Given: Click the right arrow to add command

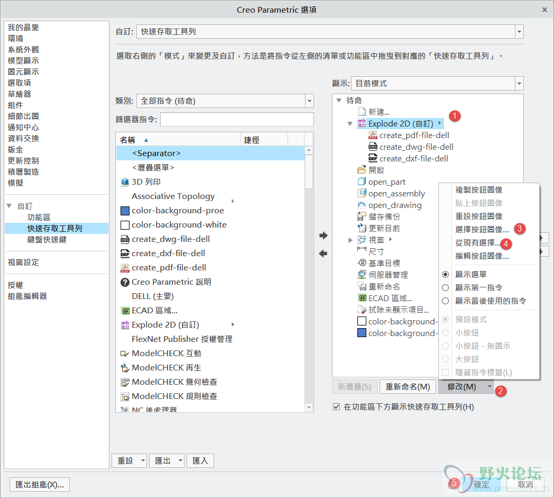Looking at the screenshot, I should [324, 236].
